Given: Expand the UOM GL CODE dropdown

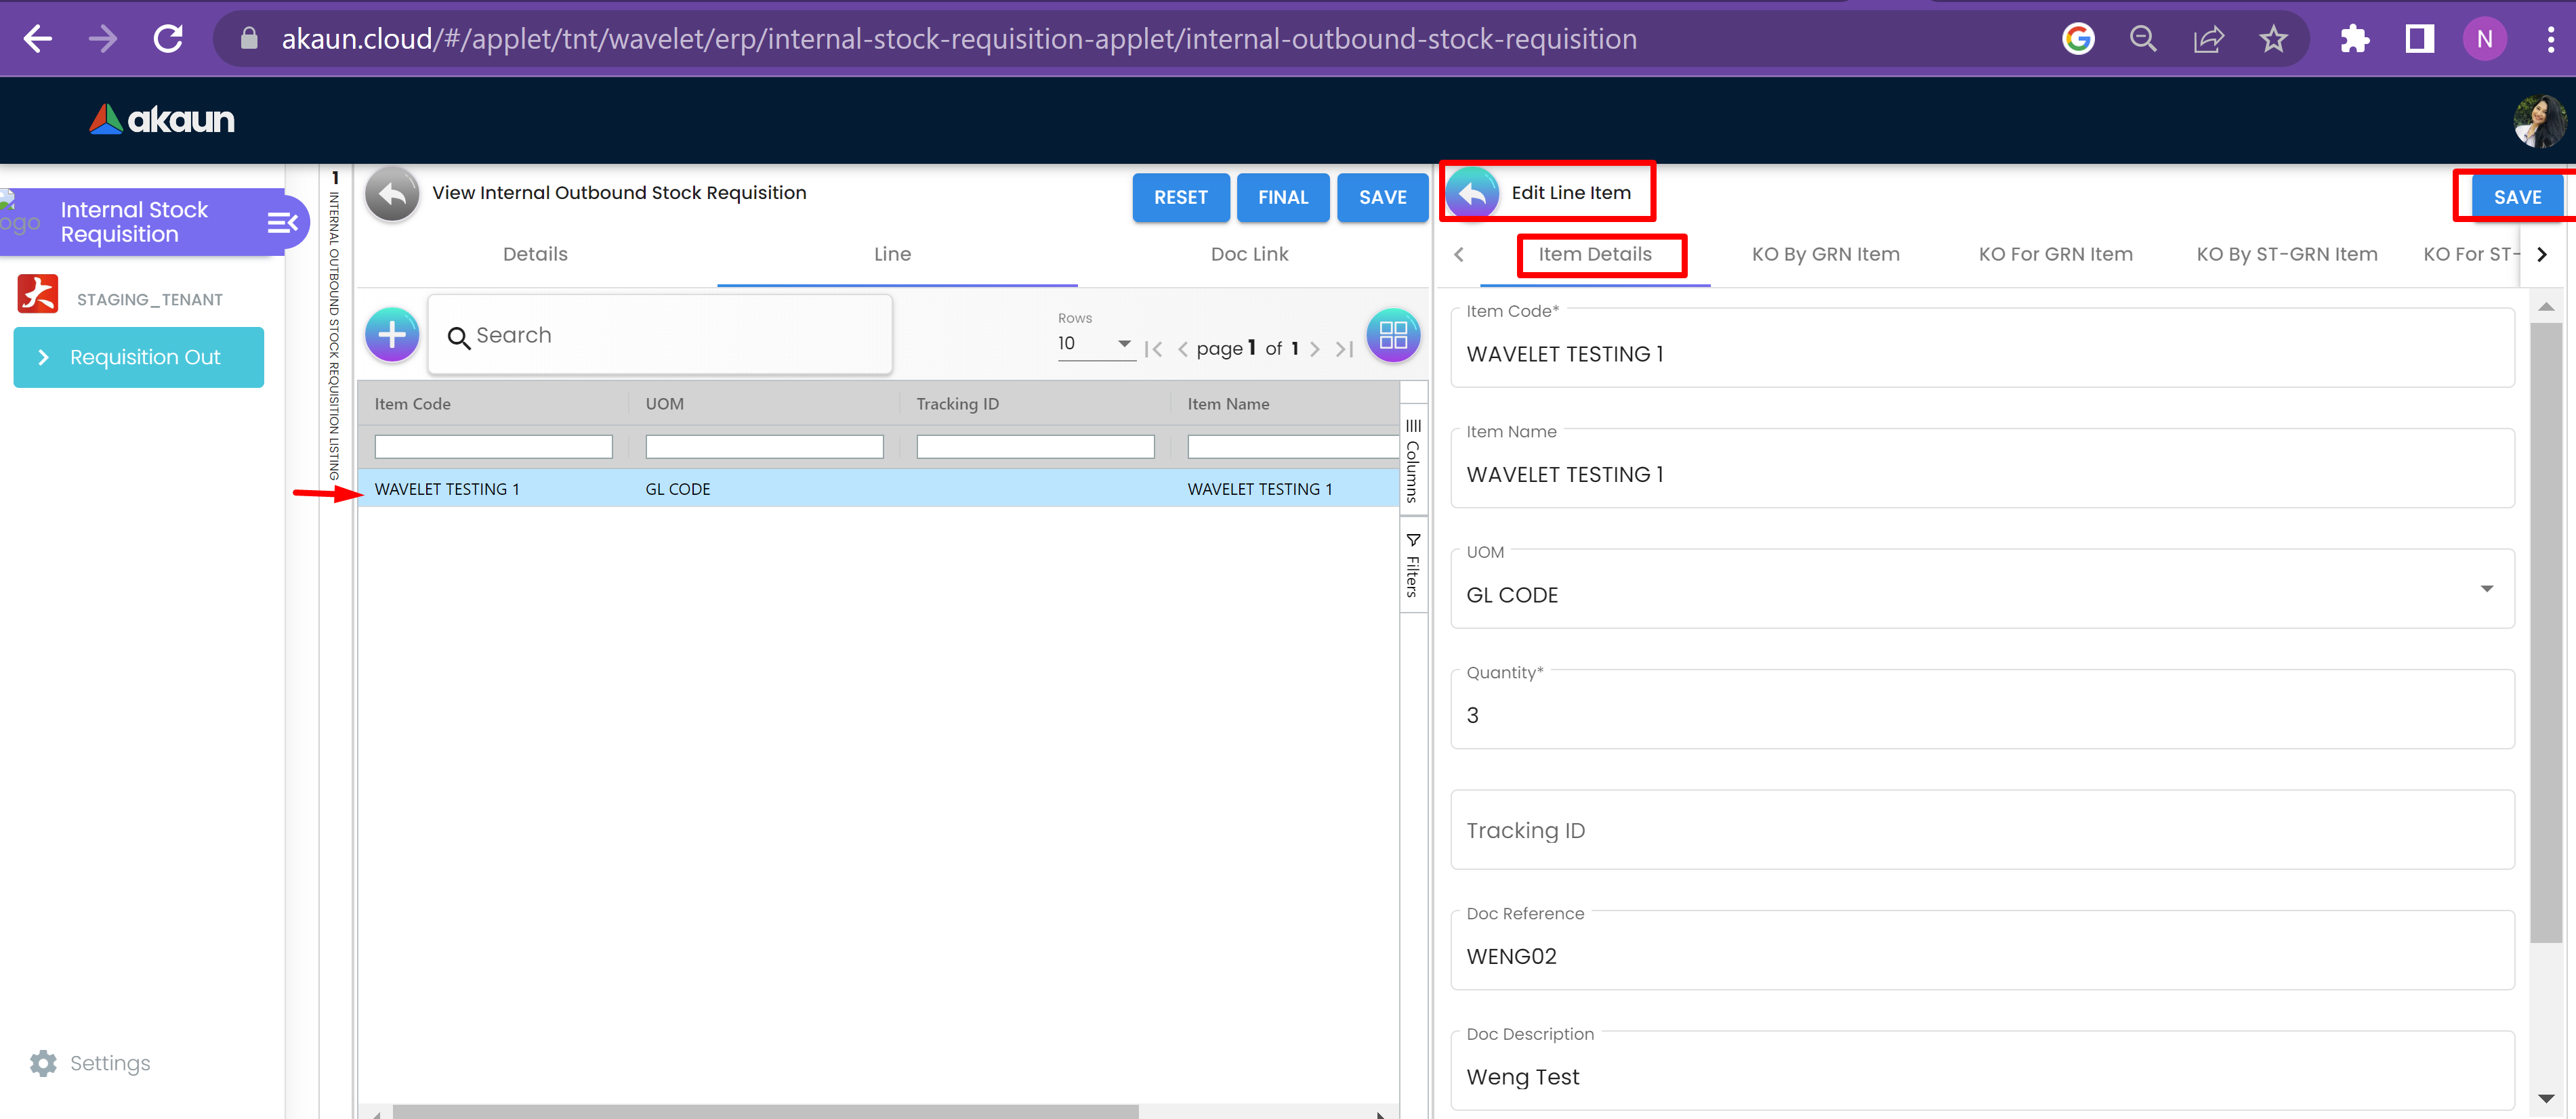Looking at the screenshot, I should (2486, 590).
